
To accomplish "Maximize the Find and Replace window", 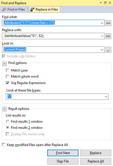I will pos(105,3).
